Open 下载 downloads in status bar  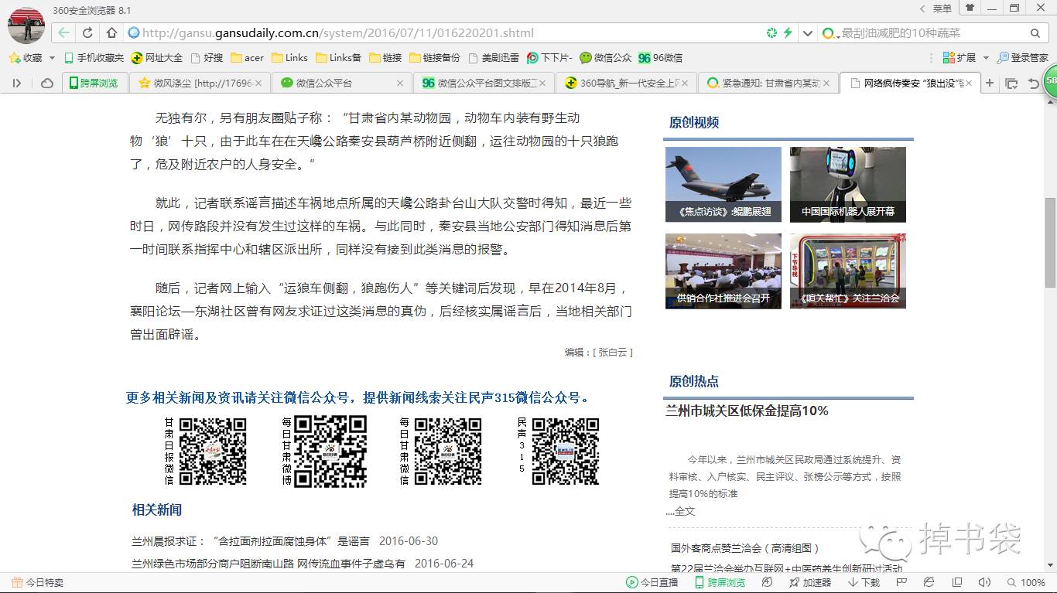(864, 583)
